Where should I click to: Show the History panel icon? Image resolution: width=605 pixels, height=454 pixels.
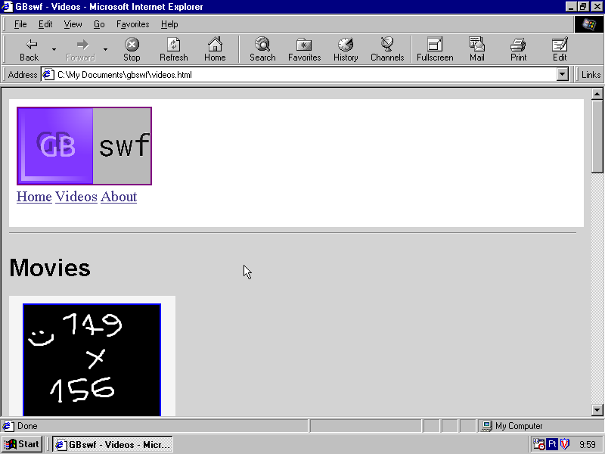point(346,49)
